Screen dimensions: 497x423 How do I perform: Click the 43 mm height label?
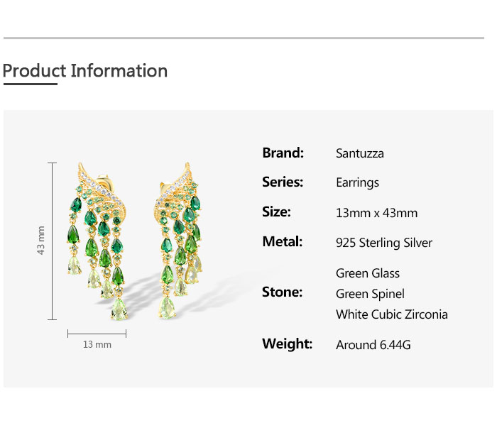41,241
